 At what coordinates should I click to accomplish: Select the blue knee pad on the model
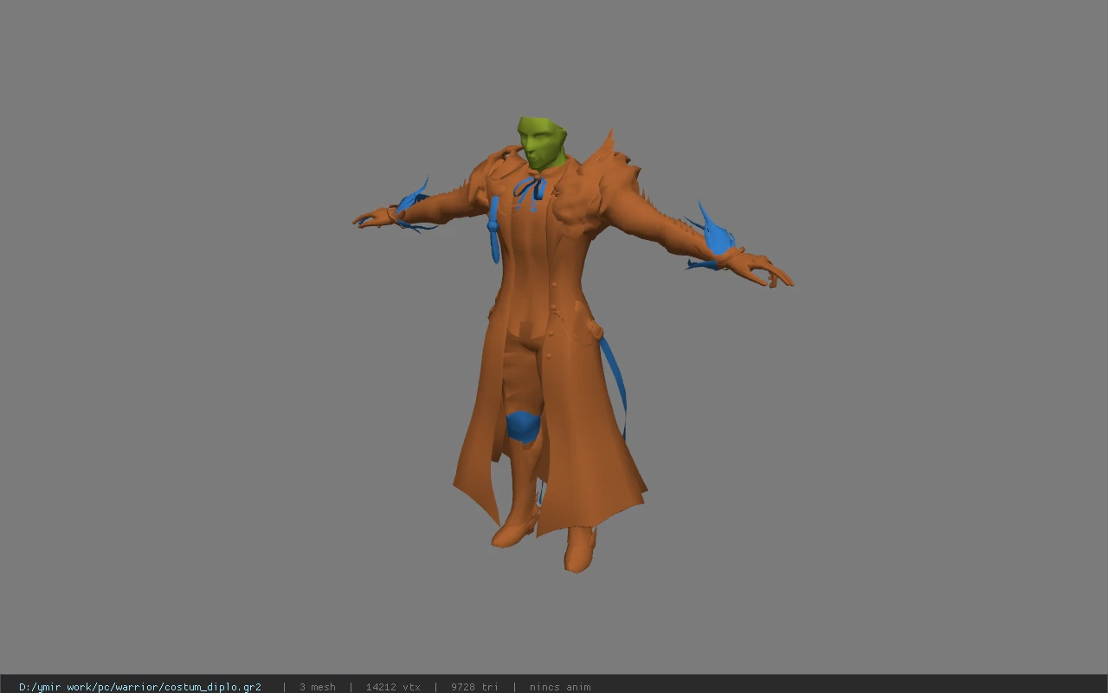click(523, 427)
